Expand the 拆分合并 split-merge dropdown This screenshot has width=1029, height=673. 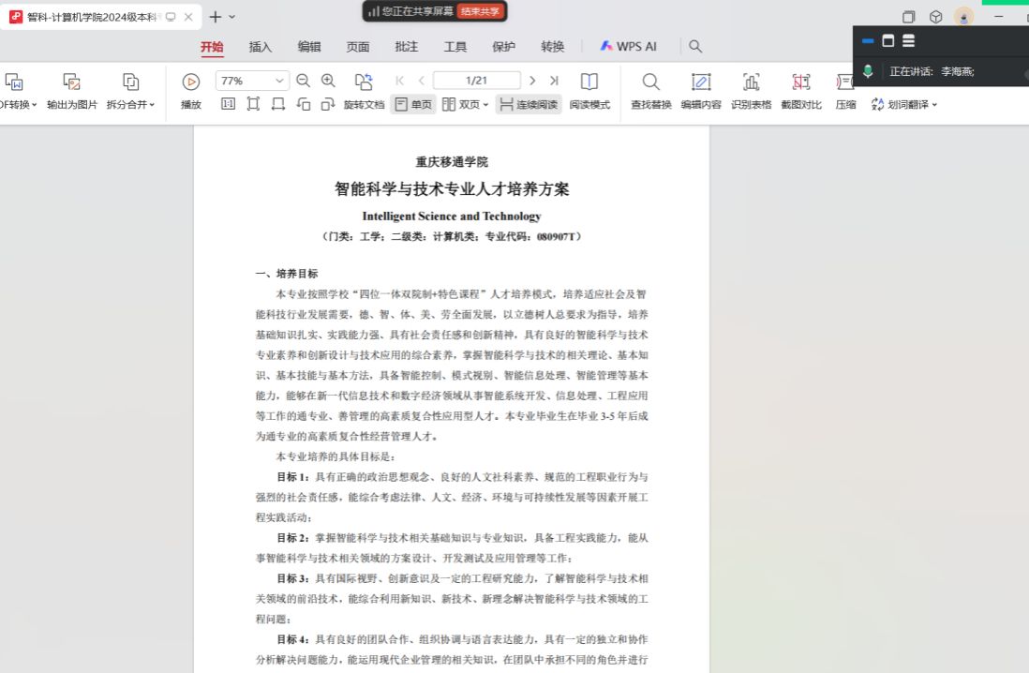coord(130,105)
